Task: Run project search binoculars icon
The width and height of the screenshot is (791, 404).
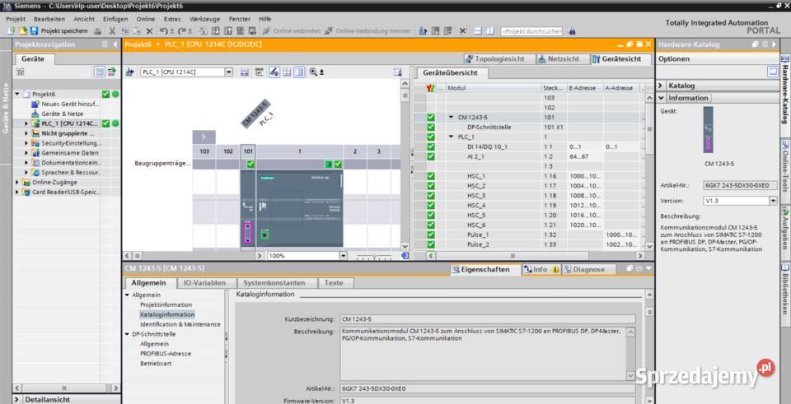Action: click(571, 31)
